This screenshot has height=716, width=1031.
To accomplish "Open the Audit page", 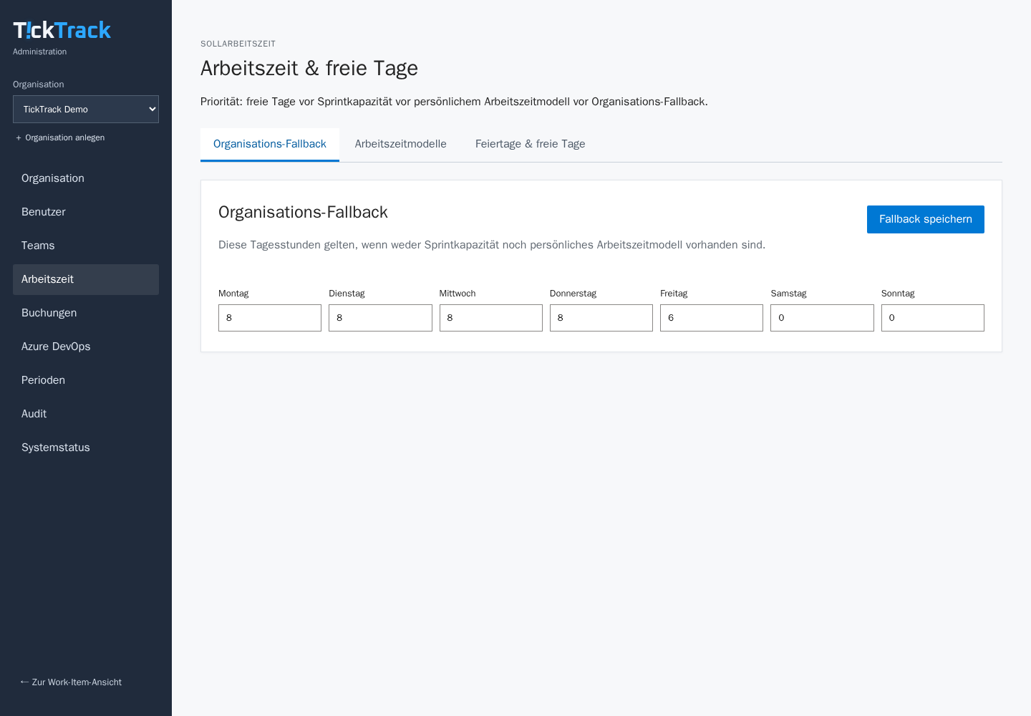I will pyautogui.click(x=86, y=414).
